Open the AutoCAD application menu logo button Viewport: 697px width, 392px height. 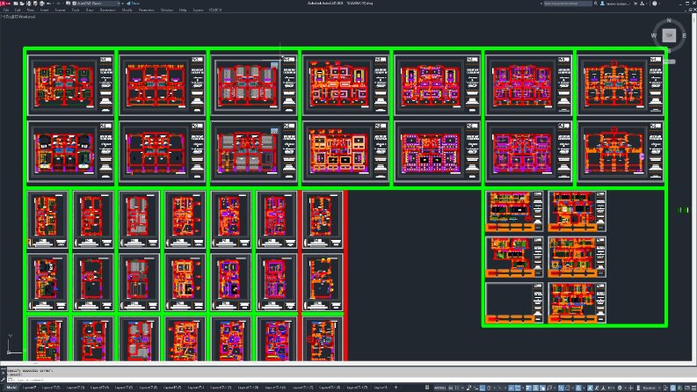pos(4,4)
